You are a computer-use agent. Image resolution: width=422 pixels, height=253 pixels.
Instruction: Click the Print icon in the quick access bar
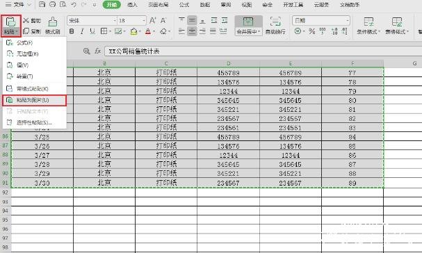(x=52, y=4)
